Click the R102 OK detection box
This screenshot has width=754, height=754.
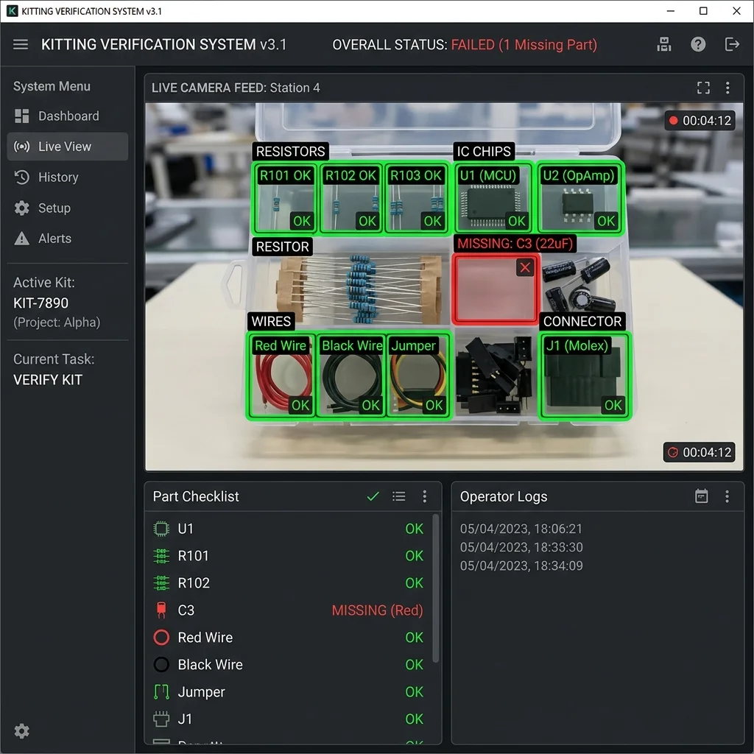click(x=351, y=198)
